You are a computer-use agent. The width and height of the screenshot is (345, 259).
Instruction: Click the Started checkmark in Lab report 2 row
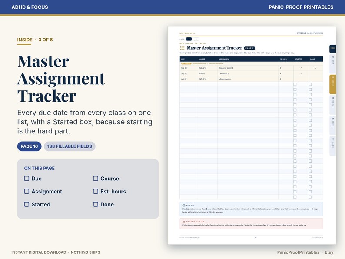click(301, 73)
